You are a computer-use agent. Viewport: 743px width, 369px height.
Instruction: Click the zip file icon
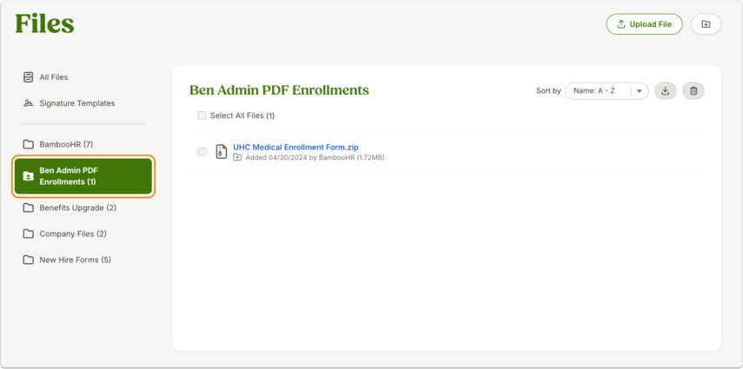click(x=222, y=152)
